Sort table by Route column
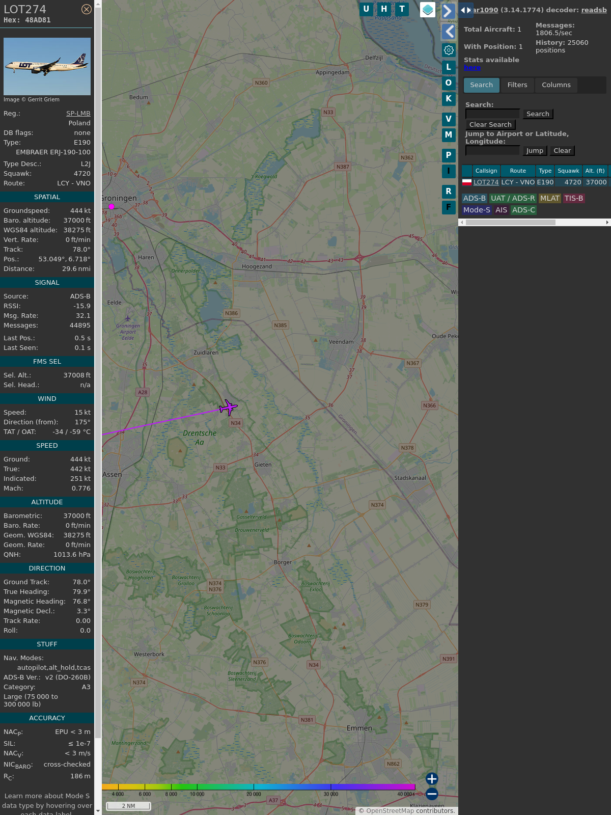This screenshot has width=611, height=815. coord(518,171)
